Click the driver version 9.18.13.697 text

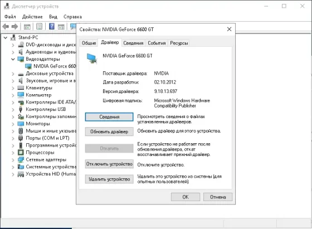(165, 91)
